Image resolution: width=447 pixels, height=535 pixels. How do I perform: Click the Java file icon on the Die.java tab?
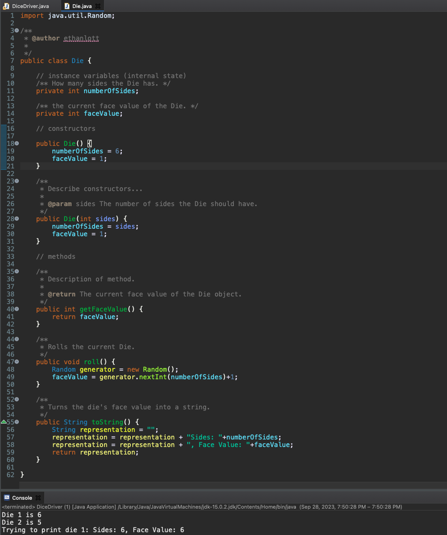pos(66,6)
